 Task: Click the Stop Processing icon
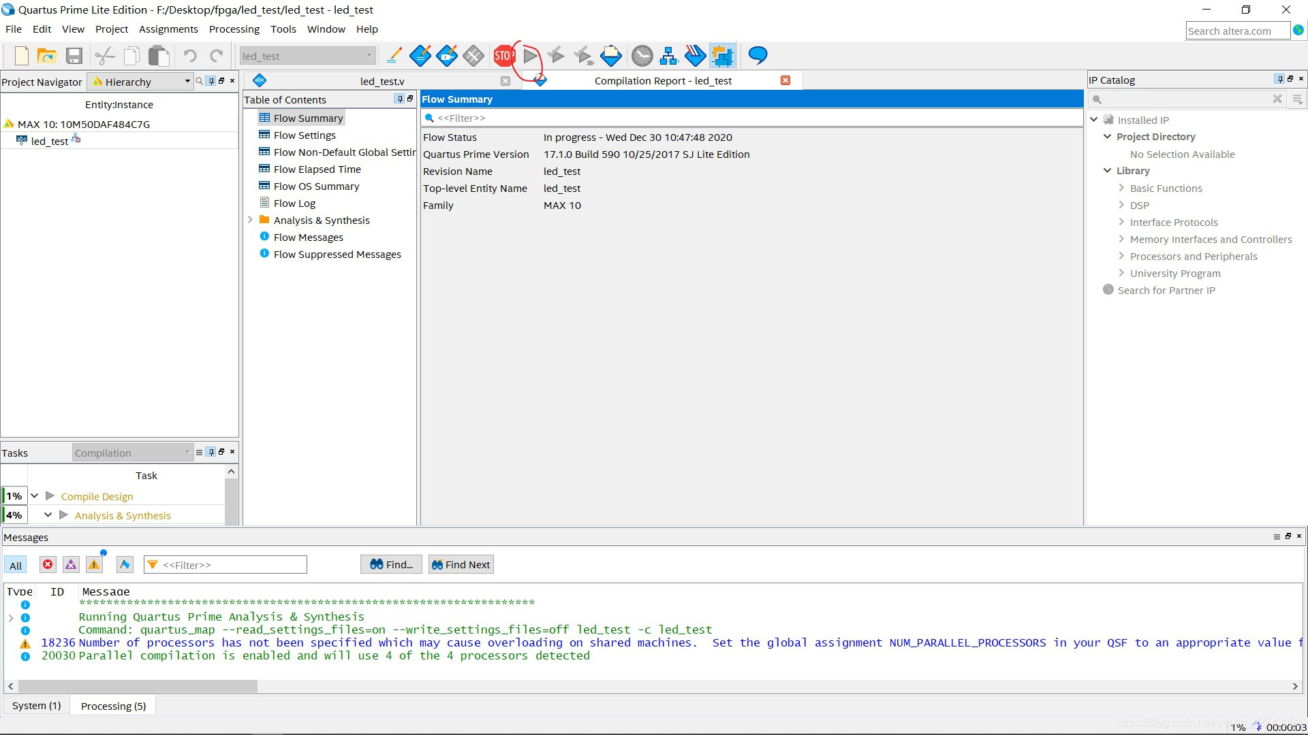503,56
